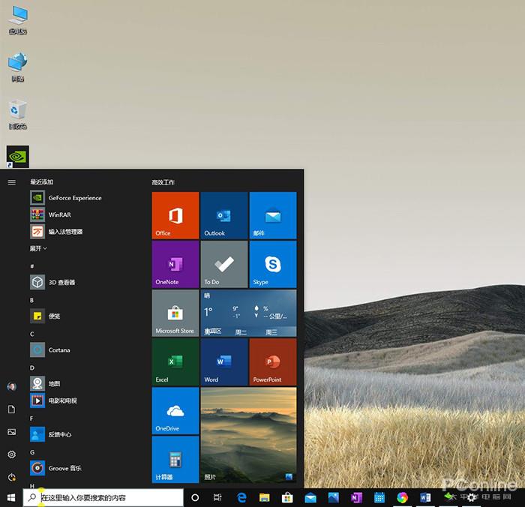Select WinRAR in the app list

[x=59, y=214]
